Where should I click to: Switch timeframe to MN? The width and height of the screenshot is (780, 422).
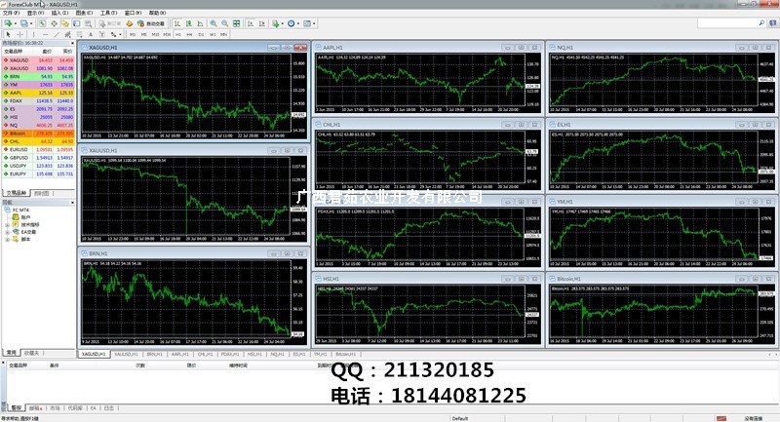coord(224,34)
